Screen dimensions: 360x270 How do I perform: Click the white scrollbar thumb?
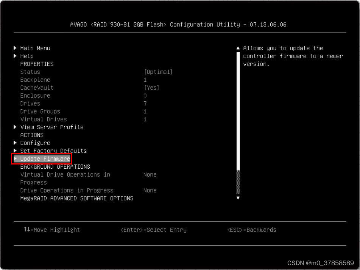tap(238, 111)
